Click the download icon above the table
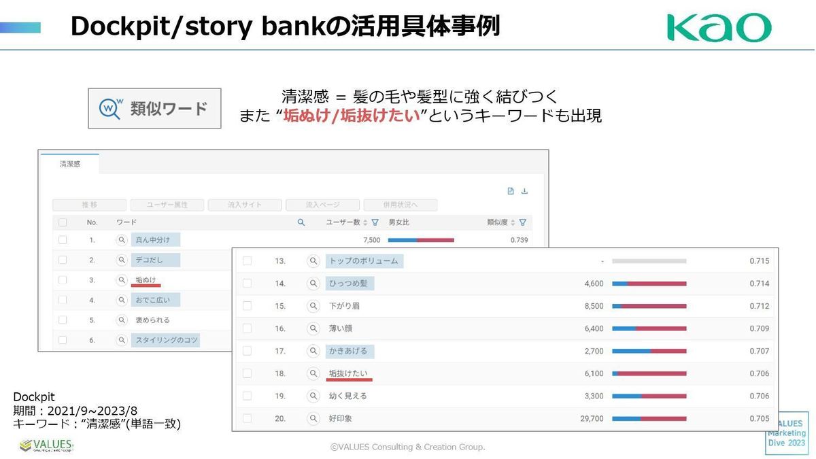This screenshot has height=459, width=816. point(524,191)
